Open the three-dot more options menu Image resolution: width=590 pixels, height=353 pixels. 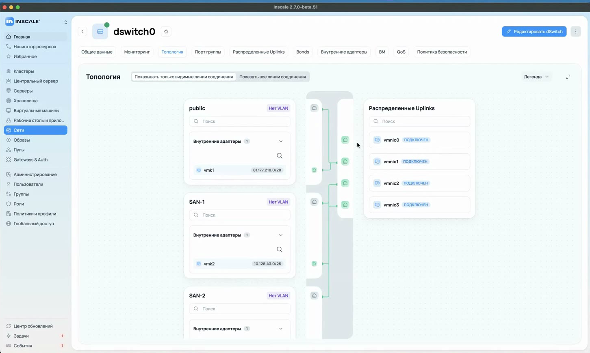(x=575, y=32)
